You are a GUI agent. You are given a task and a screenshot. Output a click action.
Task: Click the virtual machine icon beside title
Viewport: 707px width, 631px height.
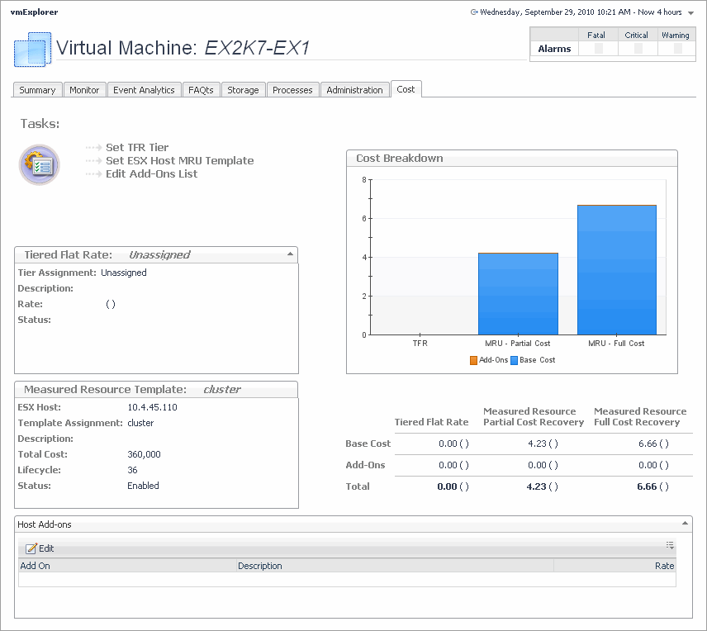pos(32,50)
